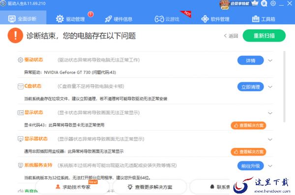The image size is (295, 195).
Task: Click the gamepad icon on 云游戏 tab
Action: coord(159,19)
